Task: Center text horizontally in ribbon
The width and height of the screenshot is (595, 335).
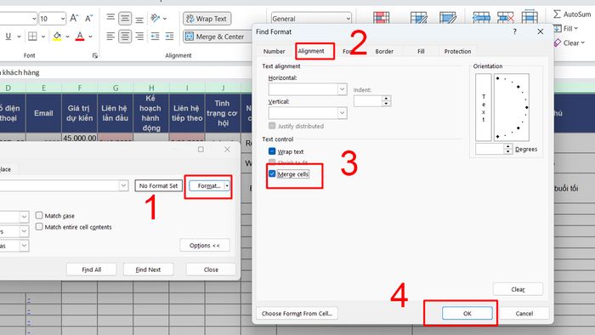Action: click(x=125, y=37)
